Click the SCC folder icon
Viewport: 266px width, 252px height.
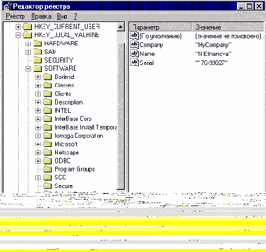tap(48, 178)
